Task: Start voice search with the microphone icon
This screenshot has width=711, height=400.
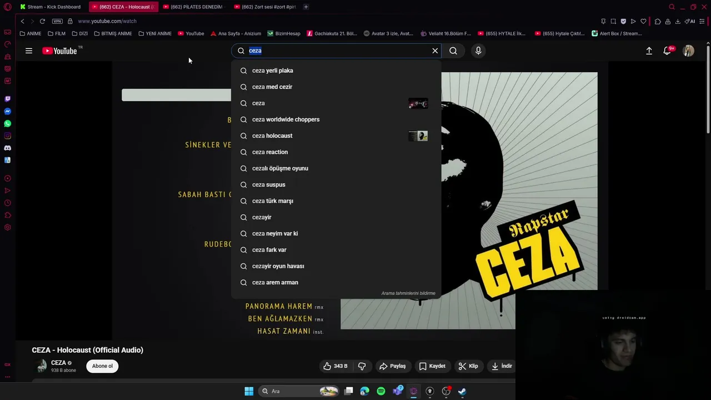Action: tap(478, 51)
